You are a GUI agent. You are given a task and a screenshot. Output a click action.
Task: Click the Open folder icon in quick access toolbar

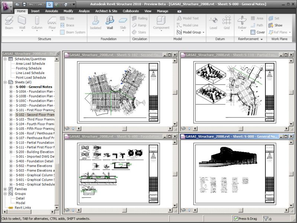pos(17,4)
